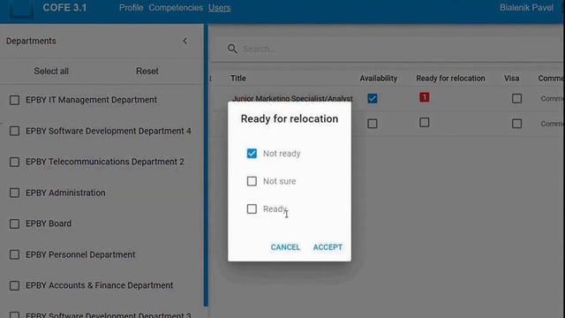Click the user name Bialenik Pavel
This screenshot has width=565, height=318.
526,8
